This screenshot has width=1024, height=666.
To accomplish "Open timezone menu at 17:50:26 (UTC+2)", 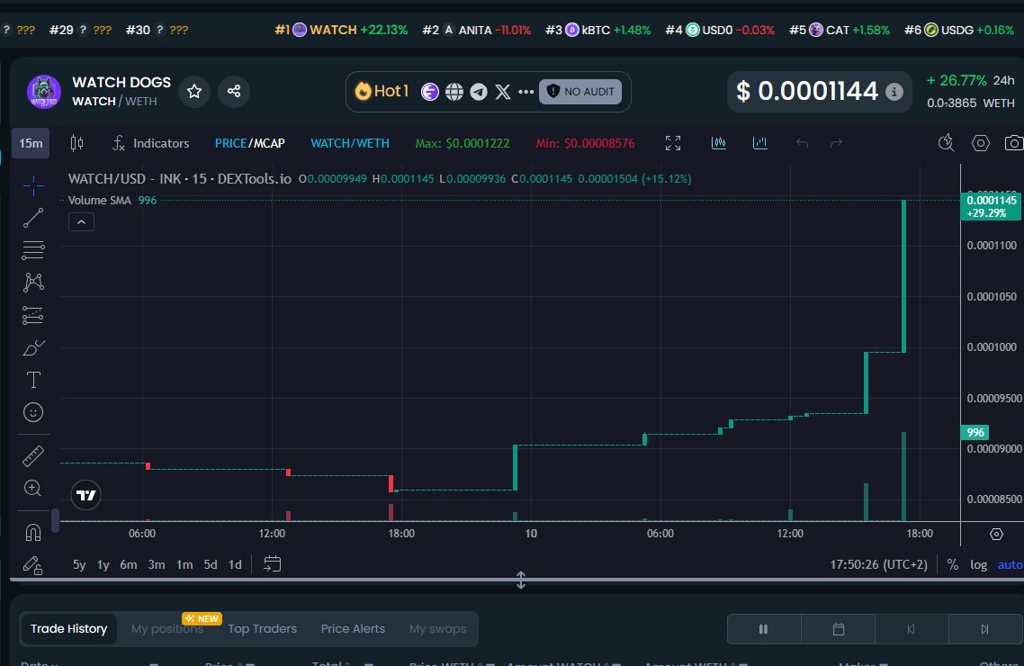I will click(878, 565).
